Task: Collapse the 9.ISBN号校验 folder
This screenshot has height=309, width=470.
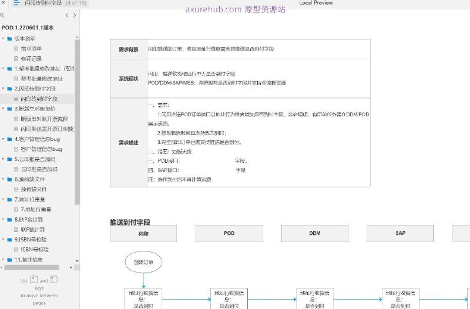Action: click(x=3, y=240)
